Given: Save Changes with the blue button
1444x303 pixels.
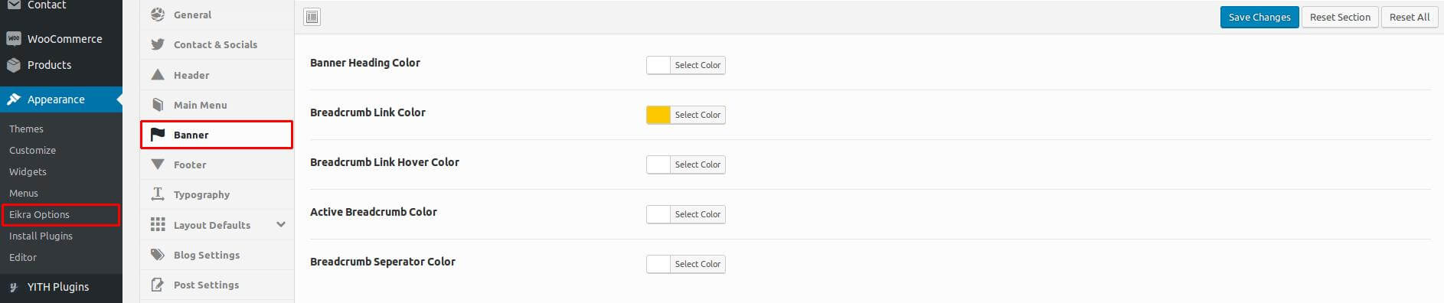Looking at the screenshot, I should [1259, 17].
